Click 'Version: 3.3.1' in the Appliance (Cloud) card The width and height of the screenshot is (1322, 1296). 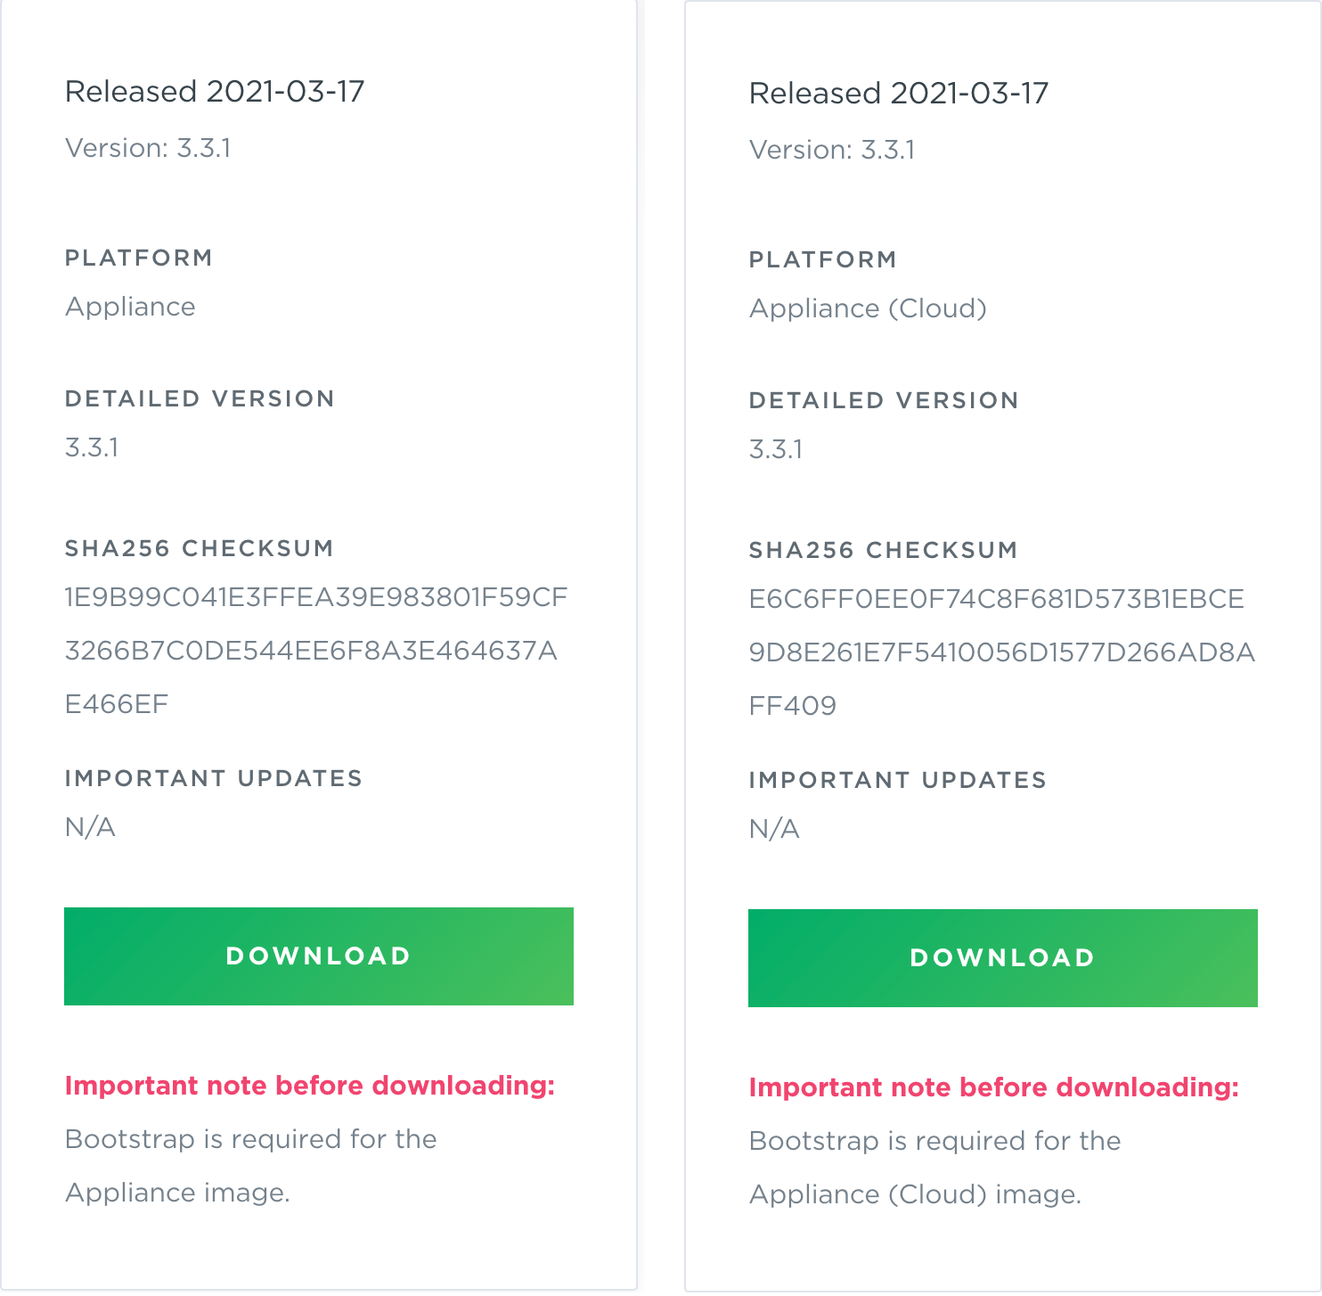click(831, 150)
